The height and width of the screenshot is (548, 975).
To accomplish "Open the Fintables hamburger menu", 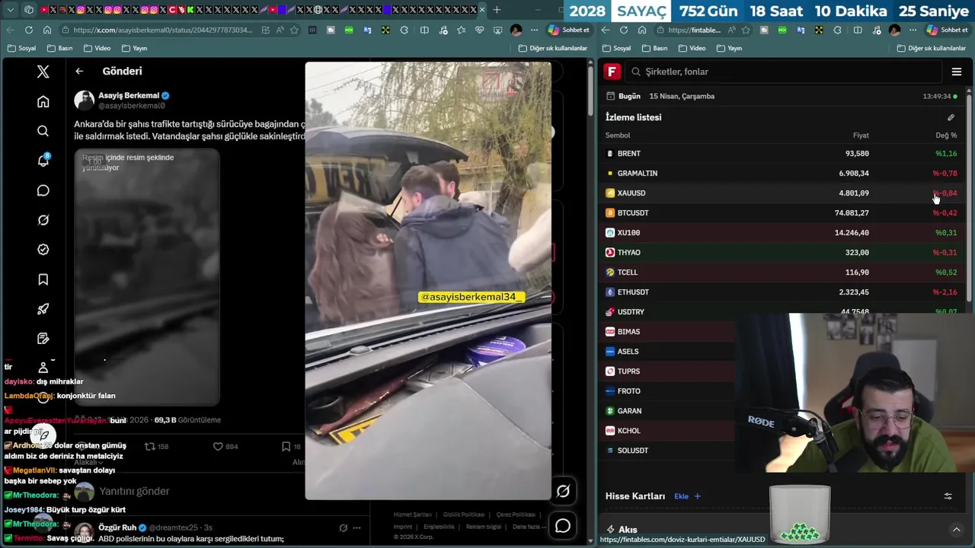I will [957, 72].
